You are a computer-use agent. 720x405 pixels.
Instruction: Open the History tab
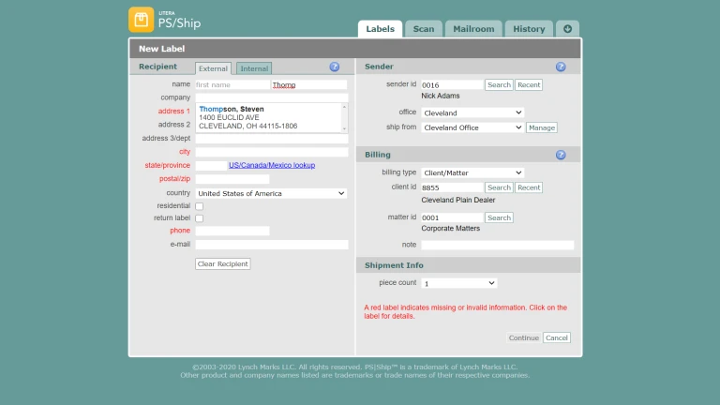pos(529,29)
